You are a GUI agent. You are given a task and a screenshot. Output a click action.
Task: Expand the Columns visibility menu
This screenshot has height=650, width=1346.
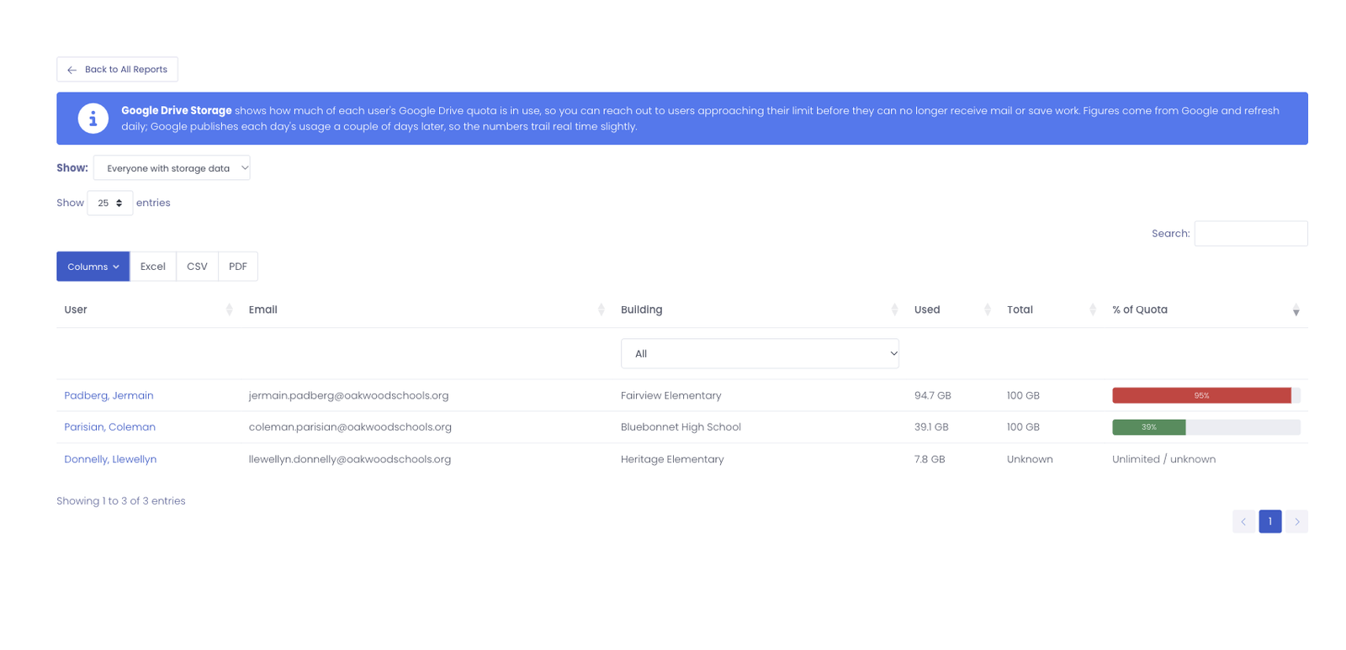93,267
